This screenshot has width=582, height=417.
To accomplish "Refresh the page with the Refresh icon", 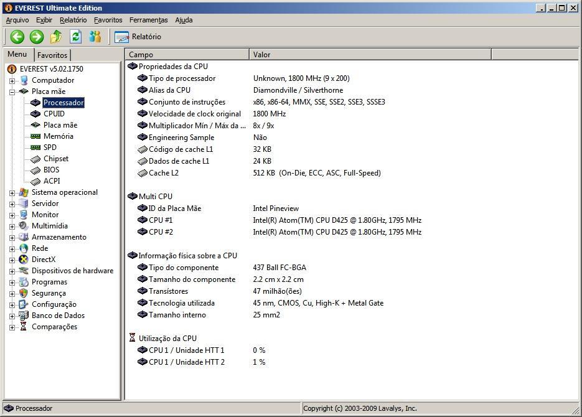I will pyautogui.click(x=76, y=37).
